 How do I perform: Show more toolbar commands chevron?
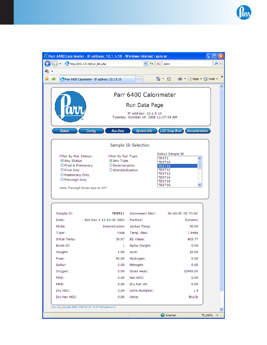click(x=222, y=77)
